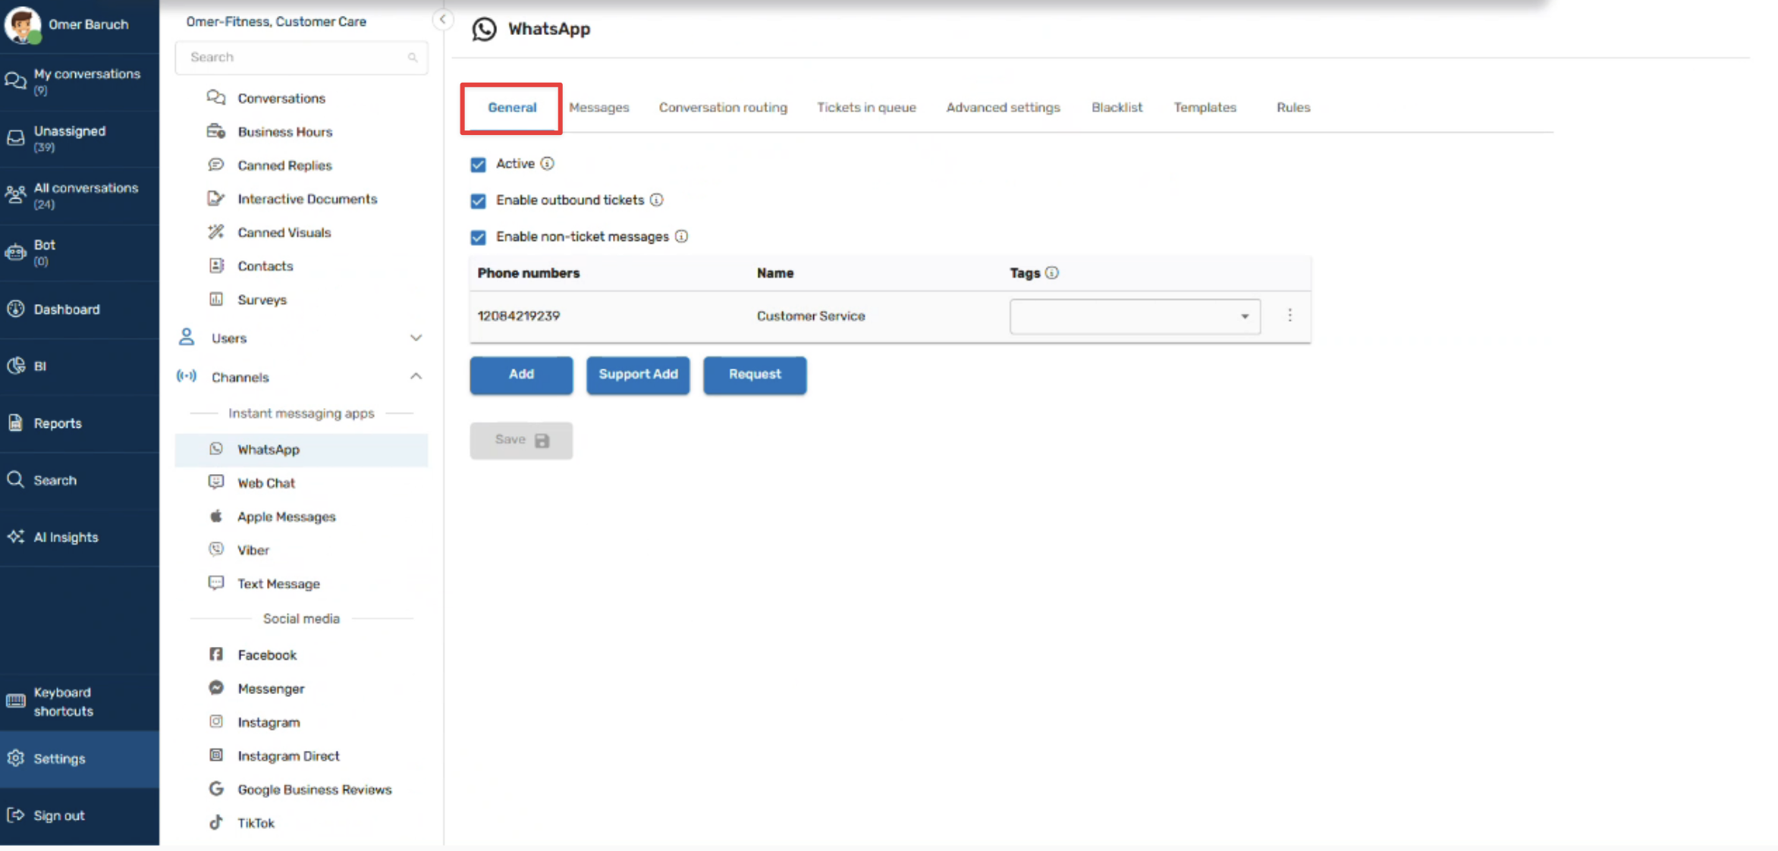Screen dimensions: 1778x851
Task: Switch to the Conversation routing tab
Action: pos(723,108)
